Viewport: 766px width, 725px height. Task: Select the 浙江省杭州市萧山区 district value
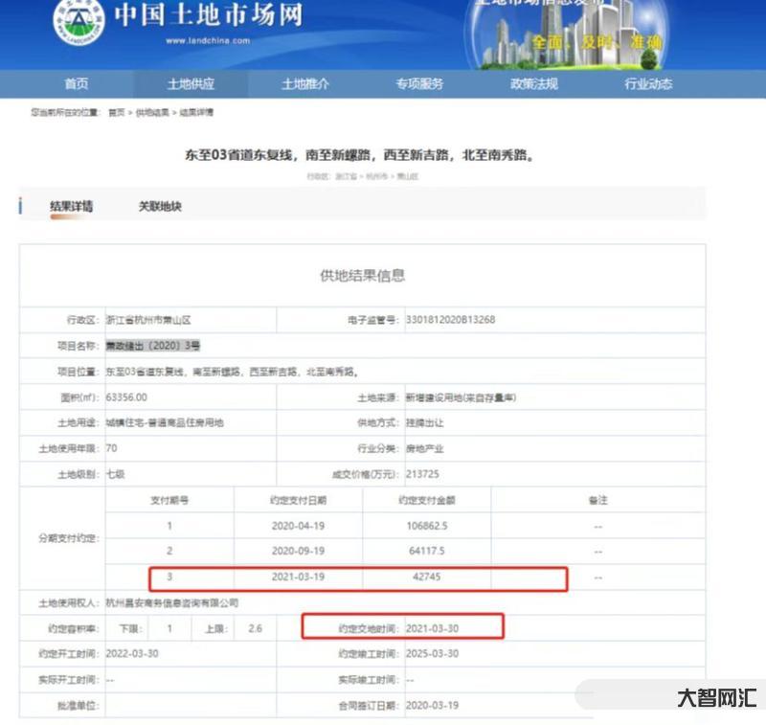pyautogui.click(x=148, y=320)
